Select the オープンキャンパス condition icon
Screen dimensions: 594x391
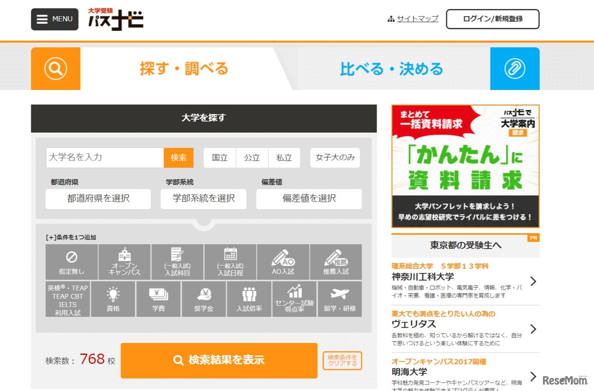pos(124,262)
